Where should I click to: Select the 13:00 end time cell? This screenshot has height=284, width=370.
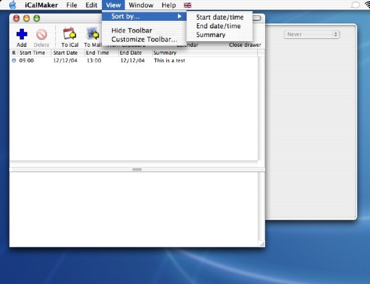(94, 60)
